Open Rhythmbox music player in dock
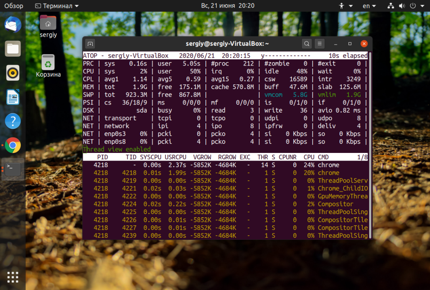Viewport: 430px width, 290px height. pos(13,73)
